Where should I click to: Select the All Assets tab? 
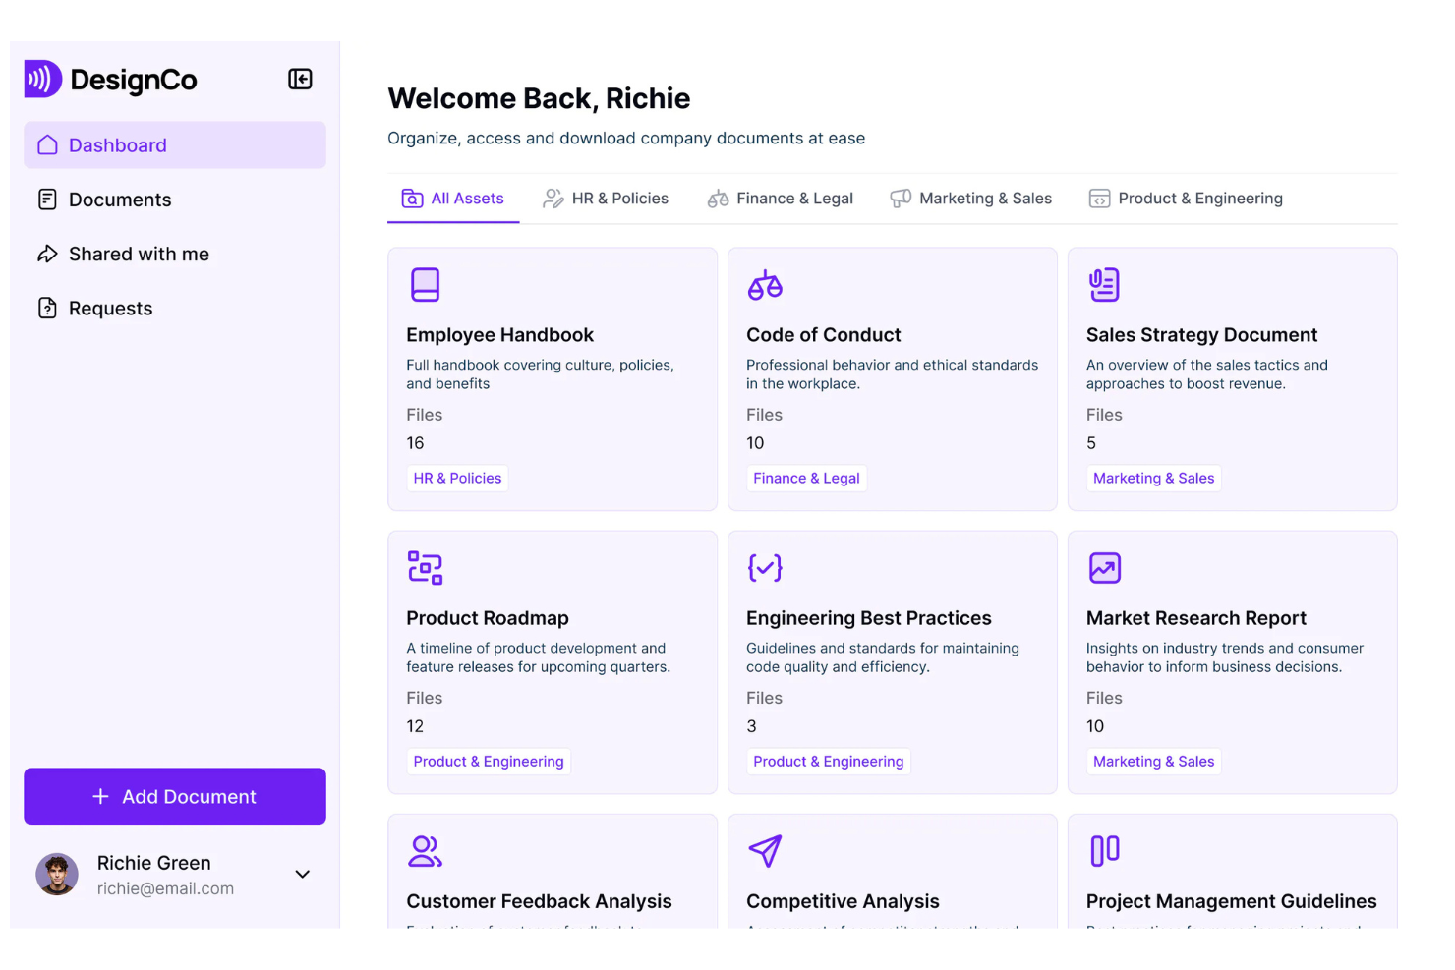[x=453, y=199]
